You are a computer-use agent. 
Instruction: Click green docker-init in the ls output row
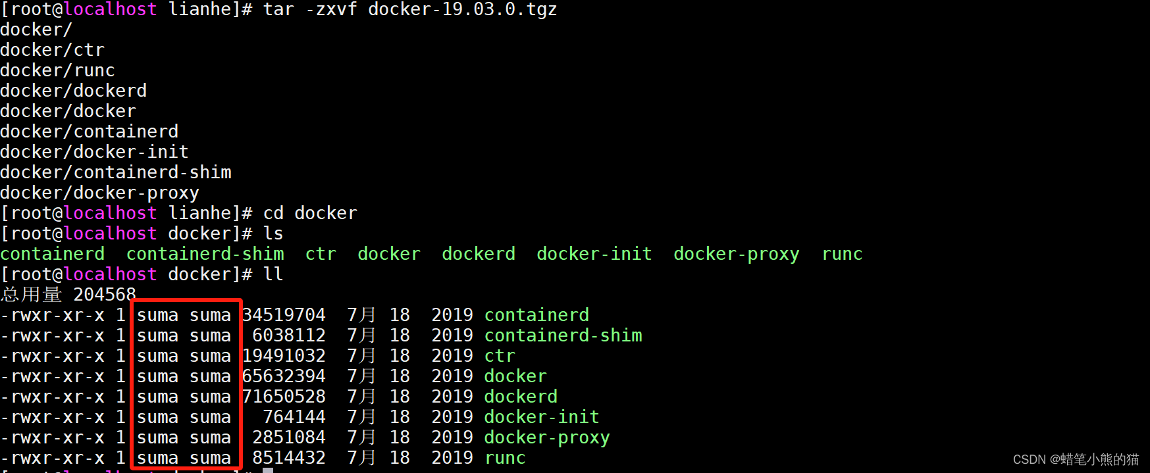click(x=594, y=254)
